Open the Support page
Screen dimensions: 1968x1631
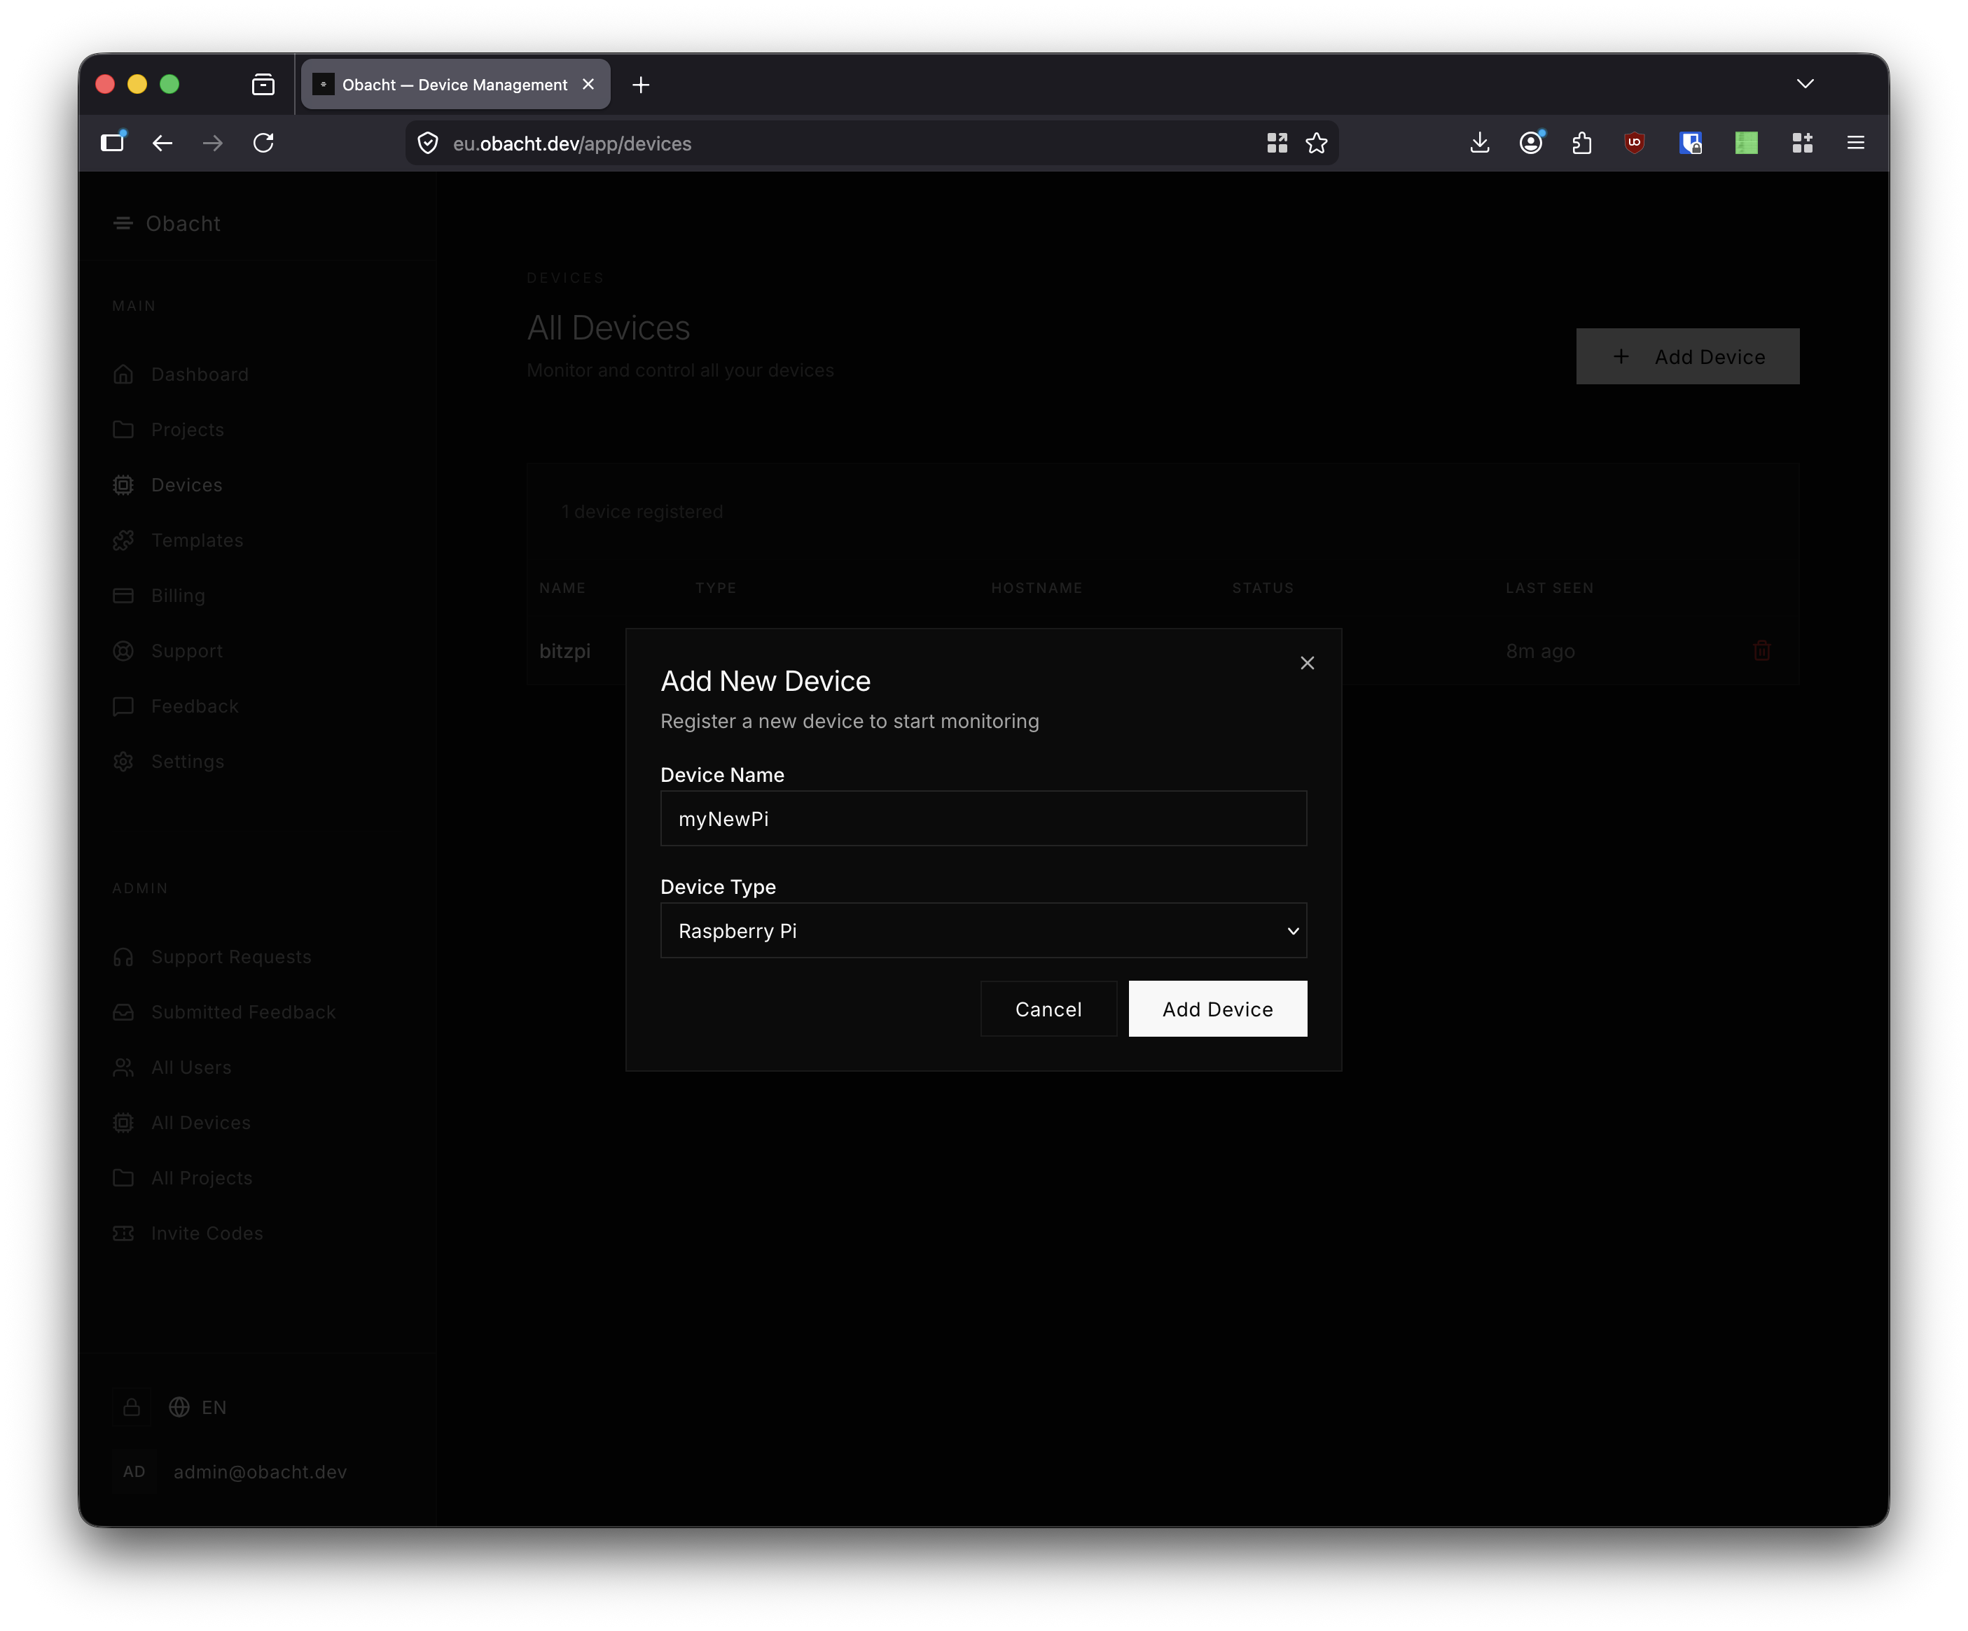coord(186,650)
